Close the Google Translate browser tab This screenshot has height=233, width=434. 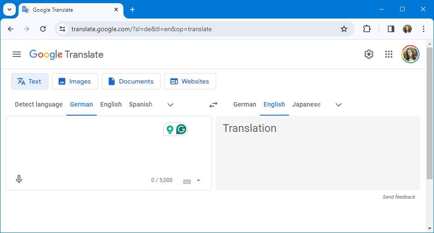(x=116, y=9)
